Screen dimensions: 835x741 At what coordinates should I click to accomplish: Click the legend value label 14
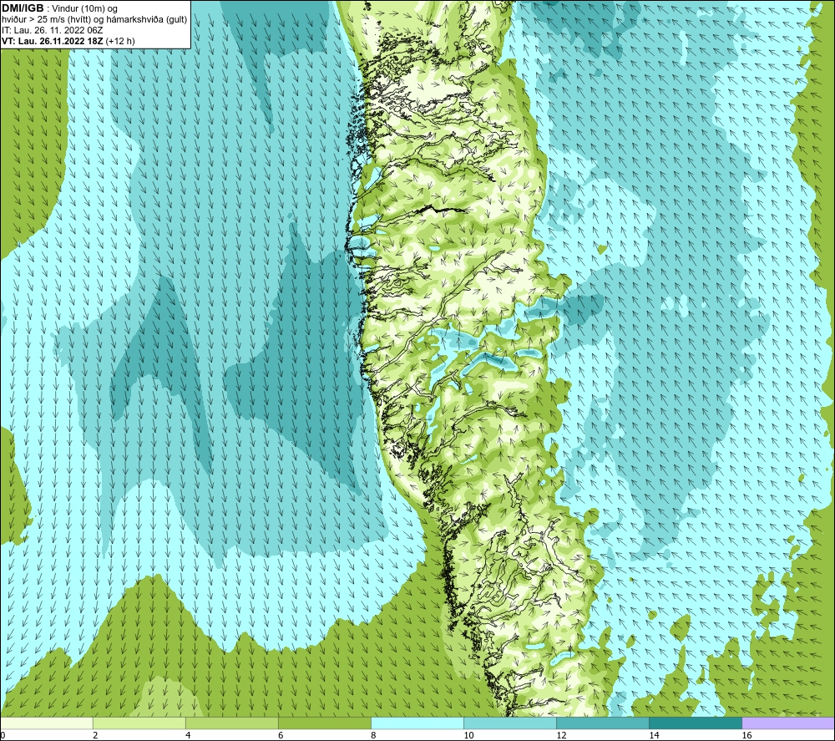[654, 736]
